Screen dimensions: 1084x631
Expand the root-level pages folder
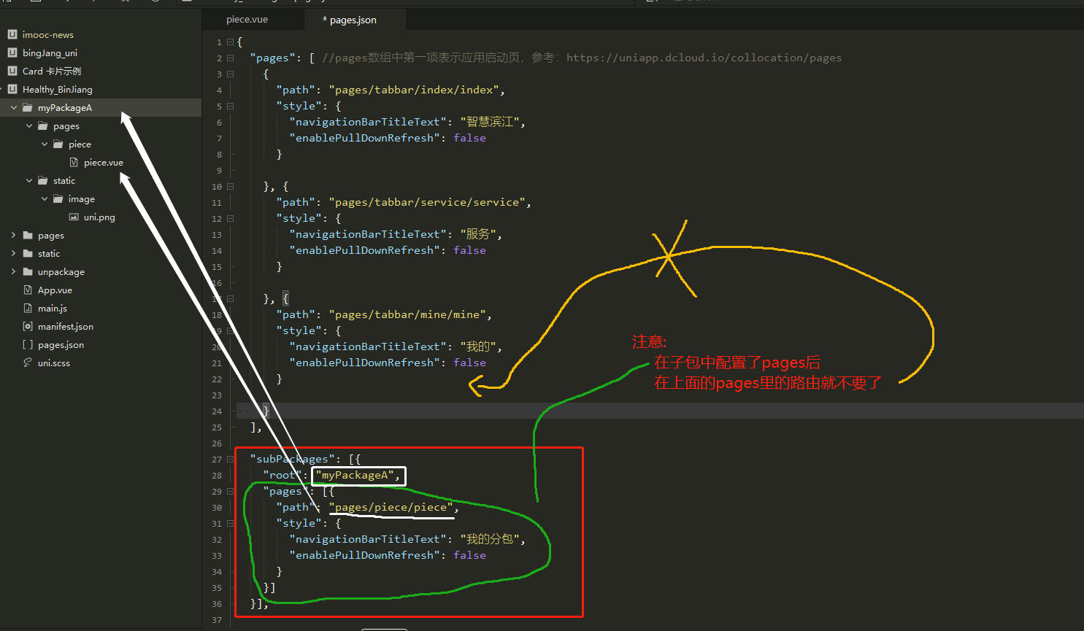pos(14,235)
